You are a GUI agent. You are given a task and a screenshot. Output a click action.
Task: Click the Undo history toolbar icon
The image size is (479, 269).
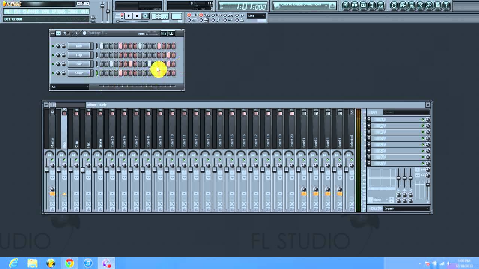pos(394,6)
